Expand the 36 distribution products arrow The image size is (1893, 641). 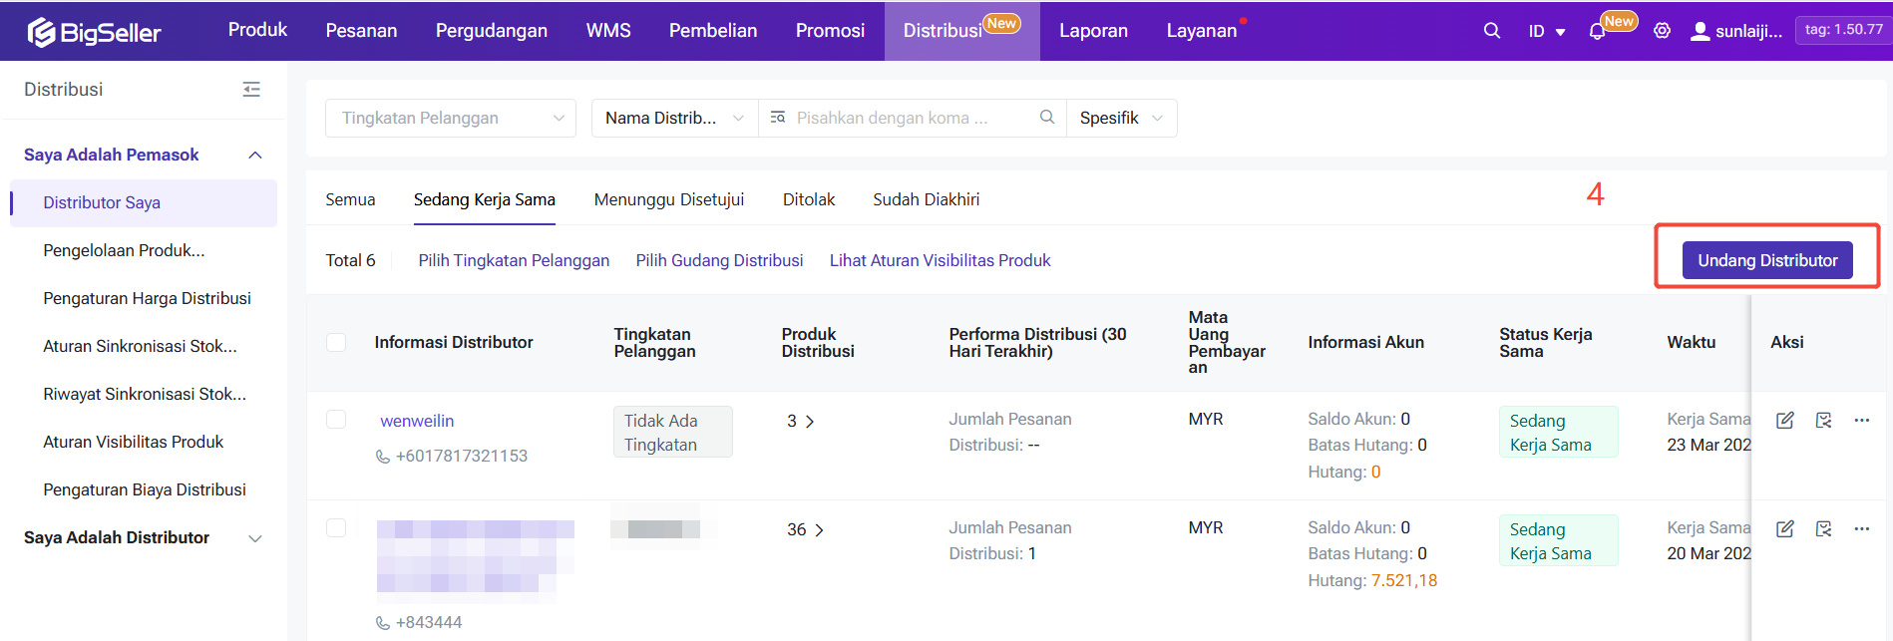pyautogui.click(x=819, y=530)
